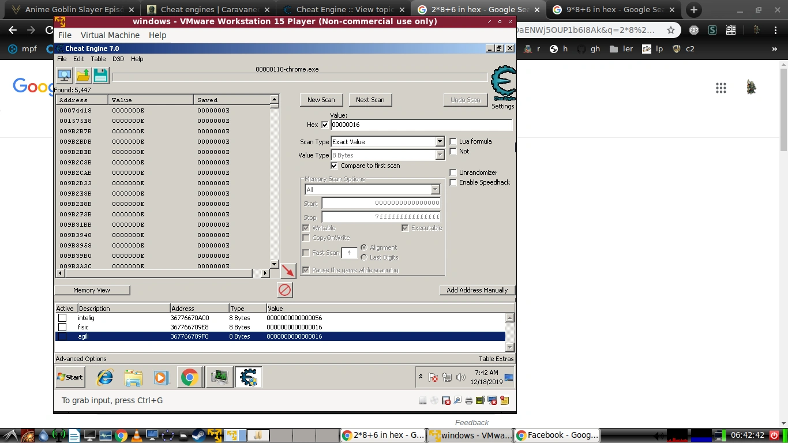Click the save table floppy icon

(x=101, y=76)
